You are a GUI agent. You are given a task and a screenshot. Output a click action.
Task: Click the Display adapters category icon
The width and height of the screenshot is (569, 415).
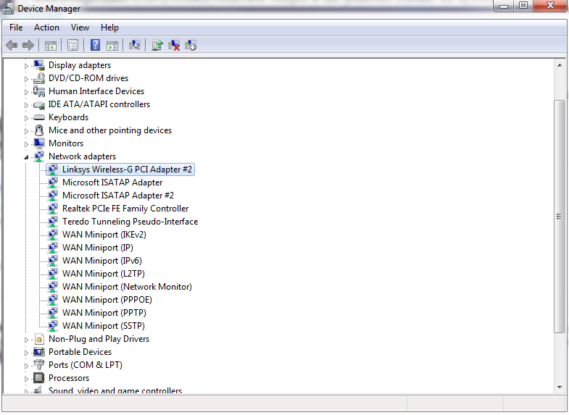pyautogui.click(x=39, y=65)
